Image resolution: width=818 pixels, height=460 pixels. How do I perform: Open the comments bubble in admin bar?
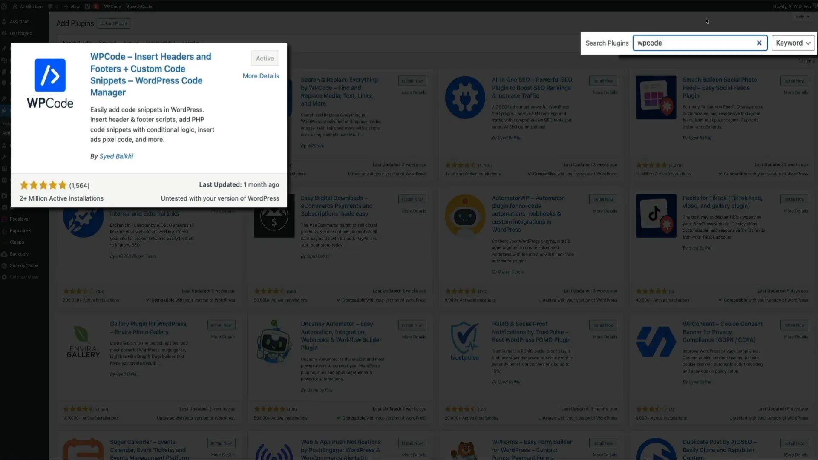[x=51, y=6]
